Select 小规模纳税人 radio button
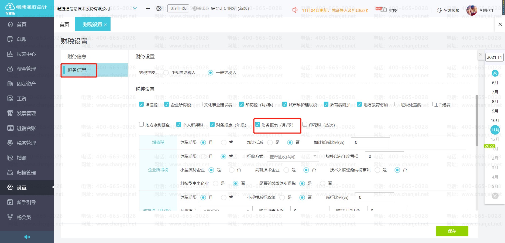This screenshot has height=243, width=505. [166, 73]
